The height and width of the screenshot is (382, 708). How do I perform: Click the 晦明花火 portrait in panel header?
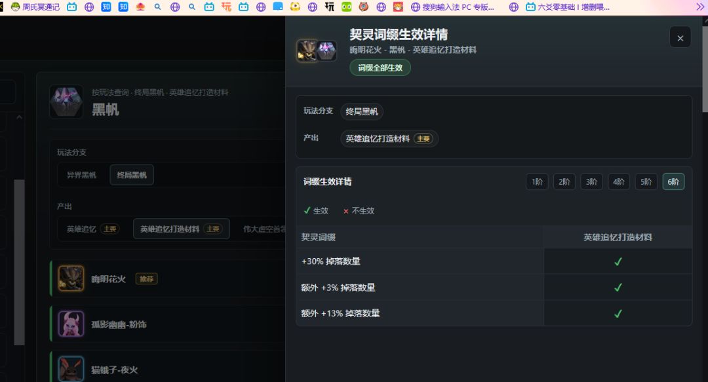click(x=307, y=50)
